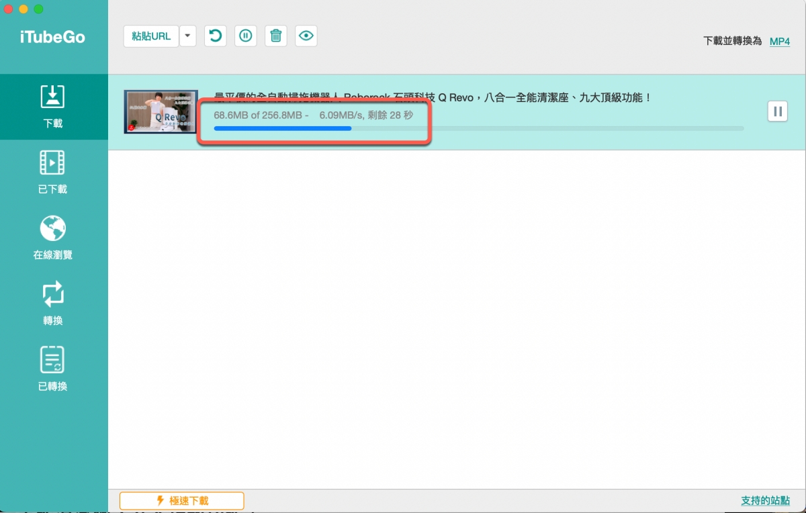Open the 粘貼URL dropdown arrow

tap(188, 36)
